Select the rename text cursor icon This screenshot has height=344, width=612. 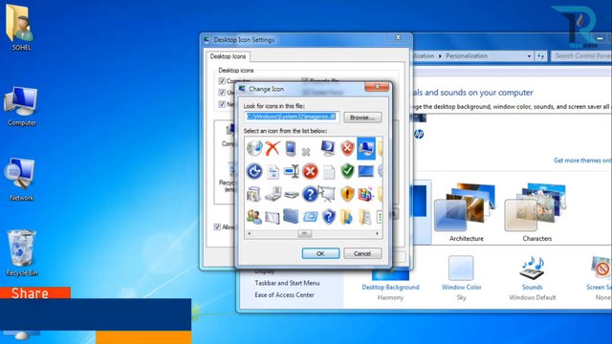(291, 171)
